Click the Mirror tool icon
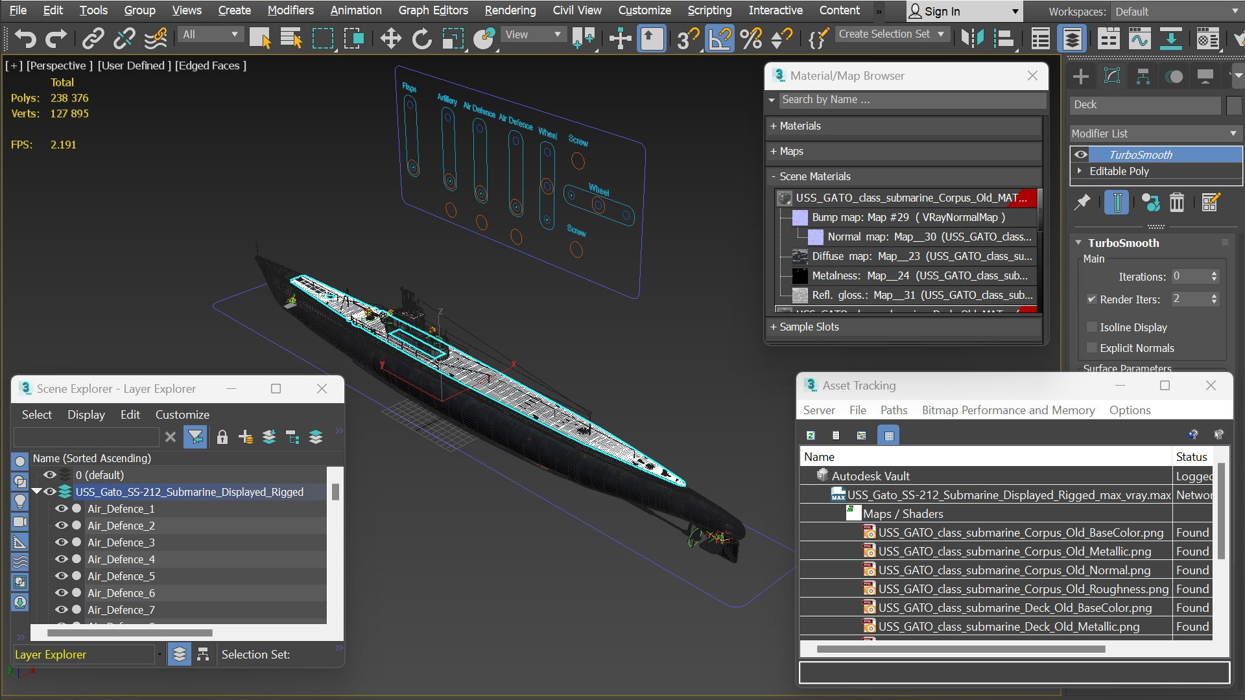The width and height of the screenshot is (1245, 700). [x=972, y=38]
